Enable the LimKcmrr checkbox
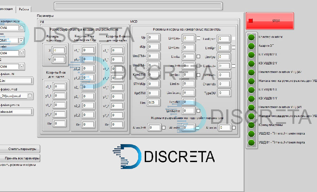Viewport: 317px width, 192px height. pyautogui.click(x=198, y=111)
